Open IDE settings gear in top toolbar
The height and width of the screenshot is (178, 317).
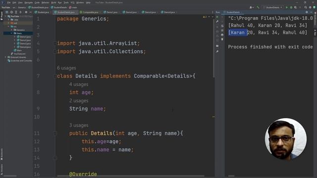pyautogui.click(x=310, y=7)
